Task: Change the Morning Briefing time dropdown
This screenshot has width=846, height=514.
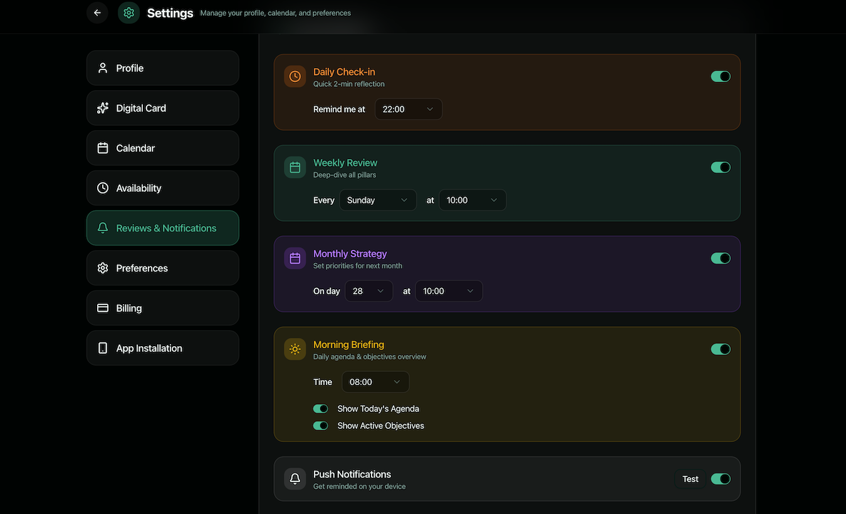Action: (x=375, y=382)
